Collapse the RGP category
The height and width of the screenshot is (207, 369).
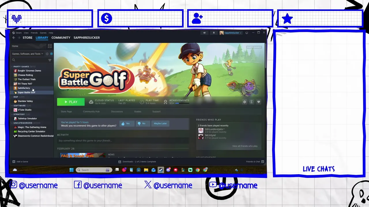[x=12, y=97]
